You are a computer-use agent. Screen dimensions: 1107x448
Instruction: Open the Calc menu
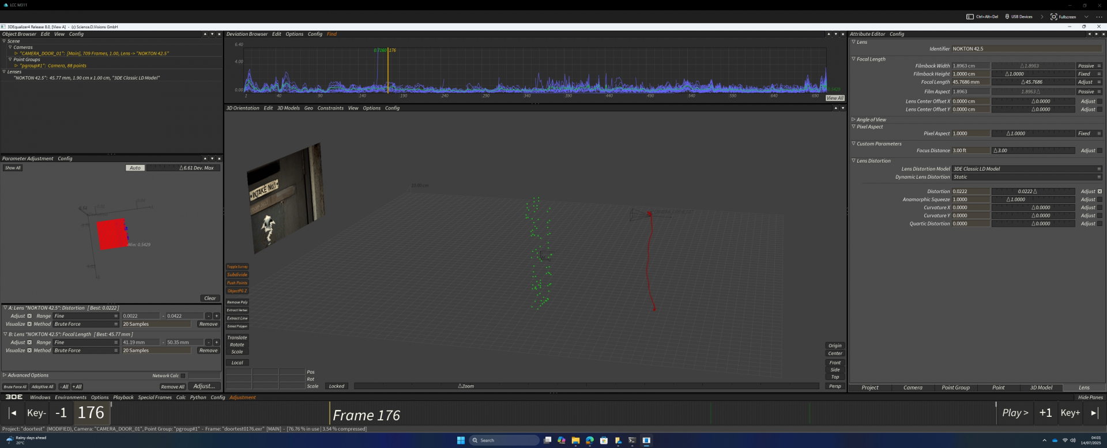180,397
